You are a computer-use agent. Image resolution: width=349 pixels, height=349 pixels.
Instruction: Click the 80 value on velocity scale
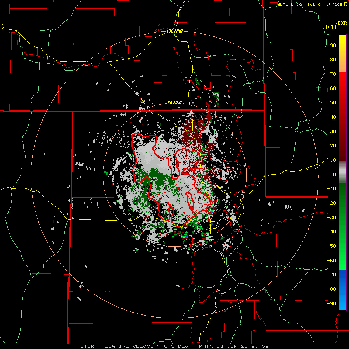tap(333, 59)
